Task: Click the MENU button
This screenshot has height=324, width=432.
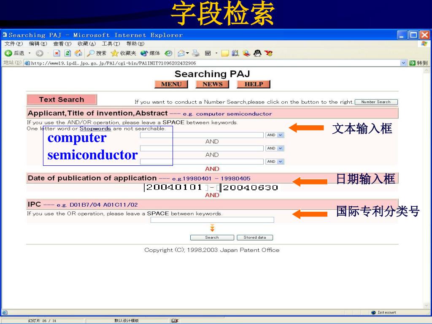Action: point(171,84)
